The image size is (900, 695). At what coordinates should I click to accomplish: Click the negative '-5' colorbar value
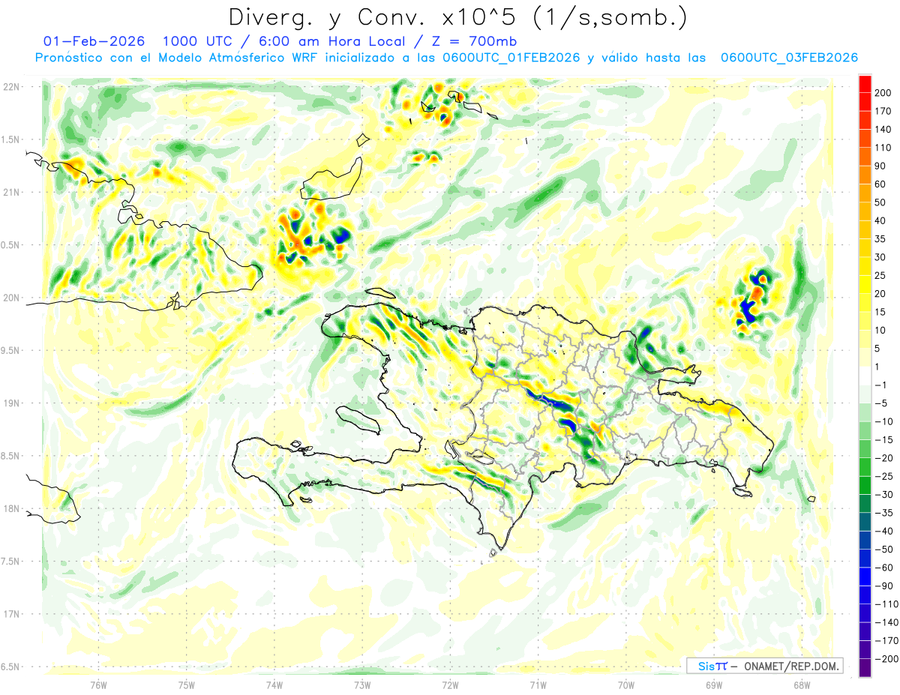[882, 403]
